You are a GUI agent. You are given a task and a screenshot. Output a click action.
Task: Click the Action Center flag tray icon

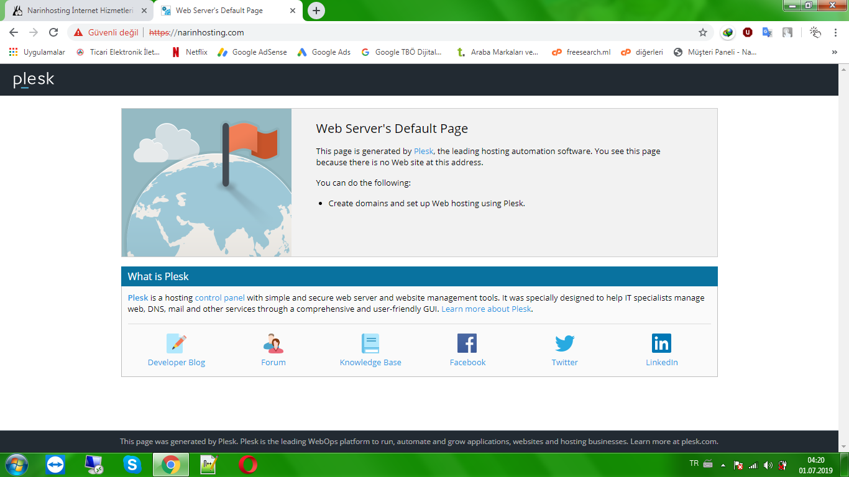click(x=738, y=465)
